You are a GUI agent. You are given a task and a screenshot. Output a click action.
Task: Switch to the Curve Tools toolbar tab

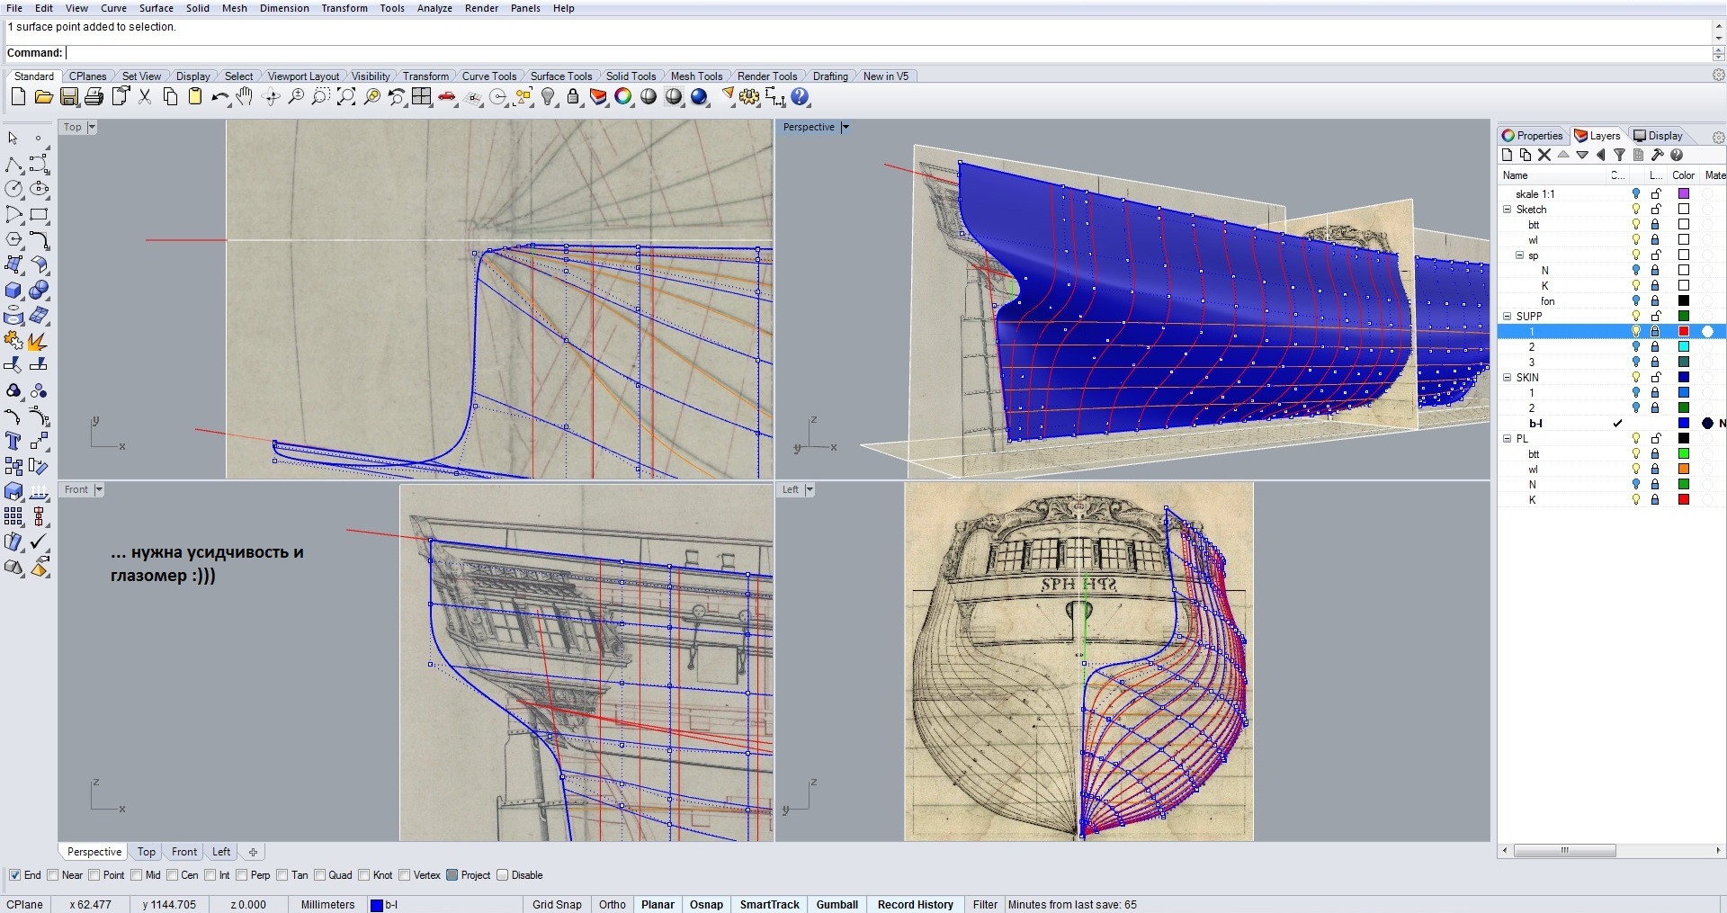pyautogui.click(x=488, y=76)
